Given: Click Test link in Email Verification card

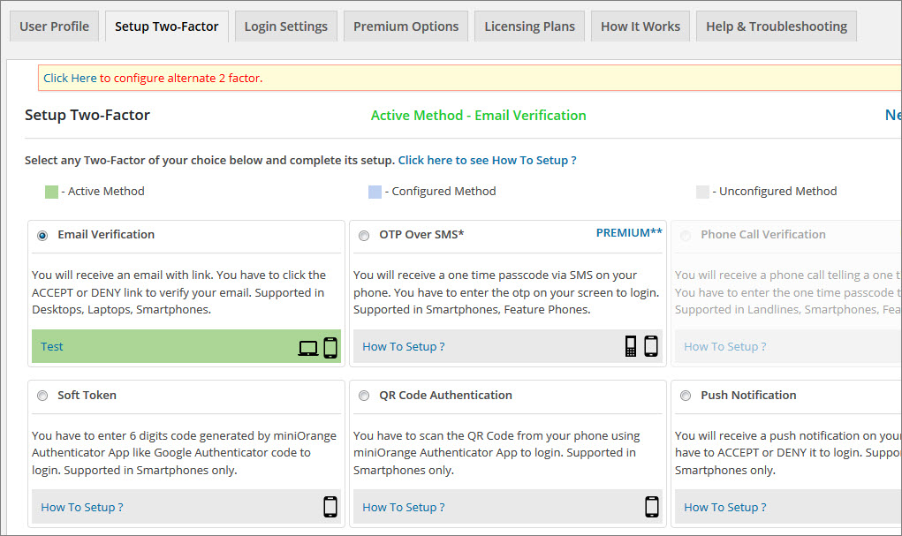Looking at the screenshot, I should pyautogui.click(x=52, y=347).
